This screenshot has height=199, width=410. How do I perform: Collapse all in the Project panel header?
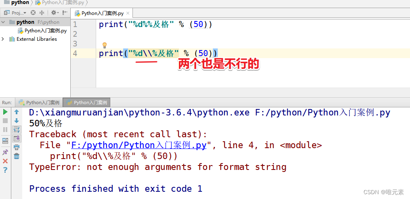pos(42,13)
